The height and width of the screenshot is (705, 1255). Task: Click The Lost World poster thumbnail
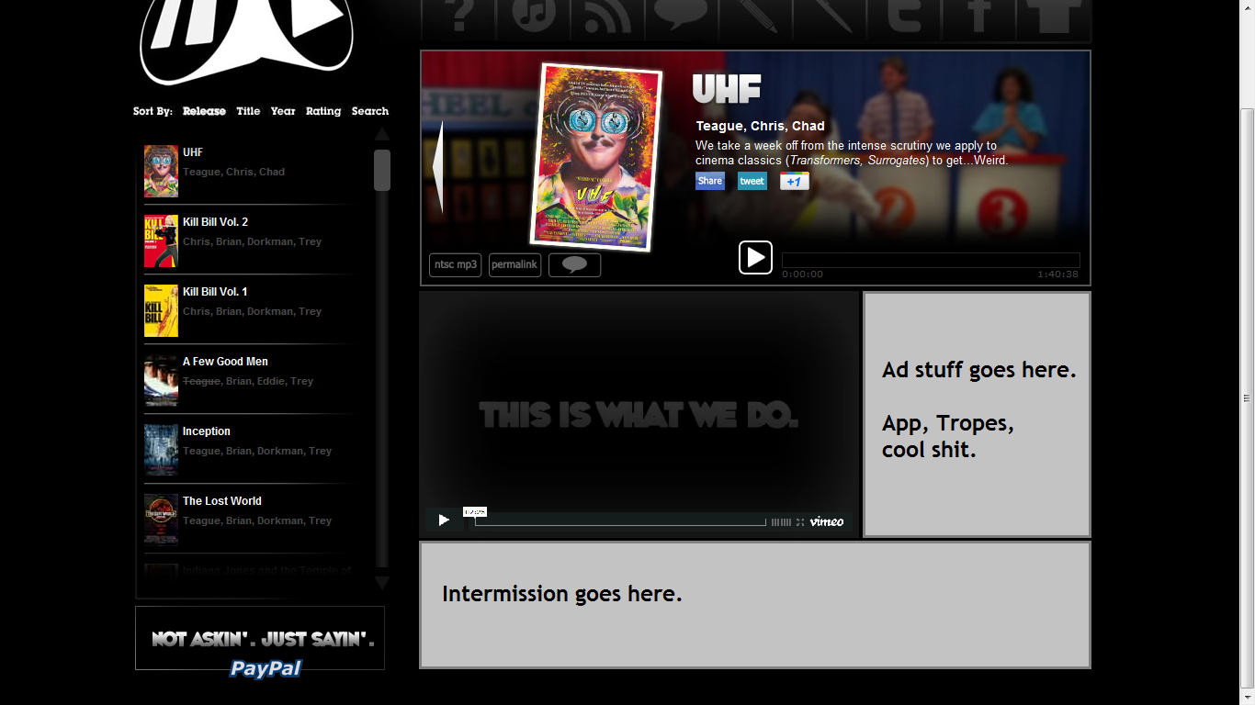tap(161, 520)
